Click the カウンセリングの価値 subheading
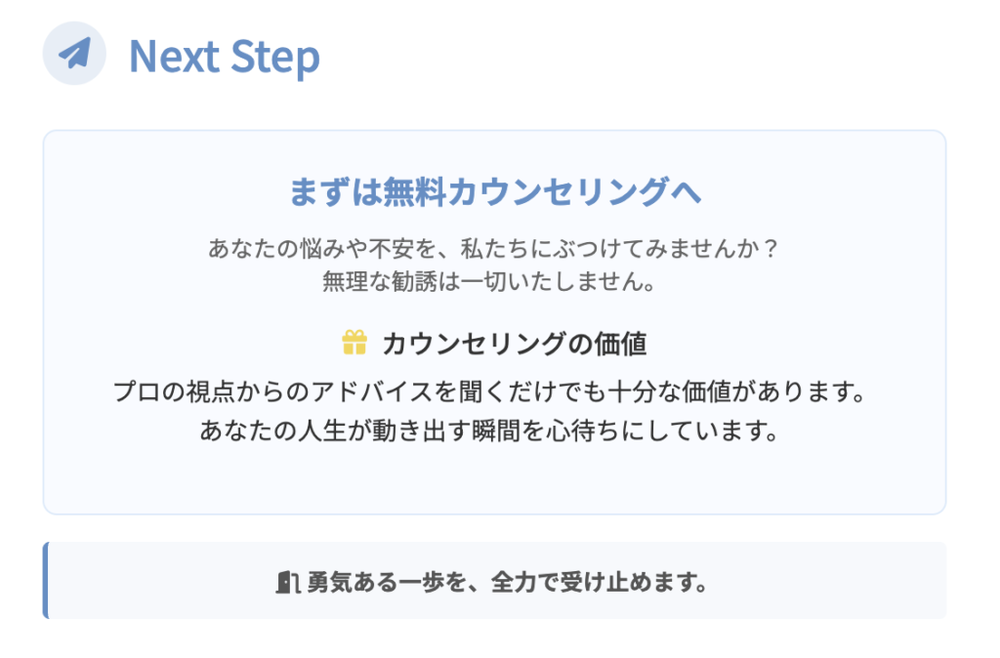This screenshot has height=658, width=1000. pyautogui.click(x=515, y=344)
